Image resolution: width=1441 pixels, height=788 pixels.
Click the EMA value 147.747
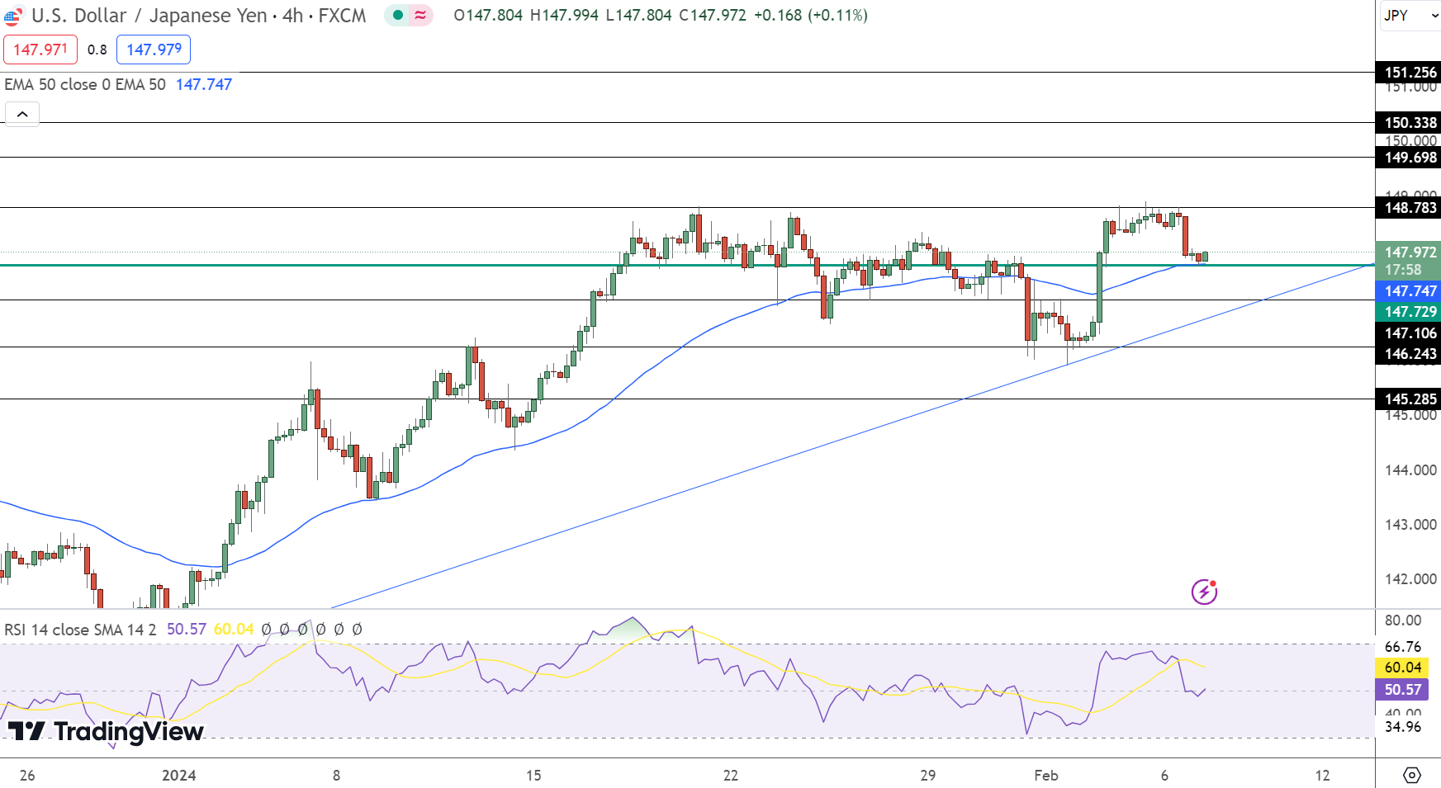(204, 84)
